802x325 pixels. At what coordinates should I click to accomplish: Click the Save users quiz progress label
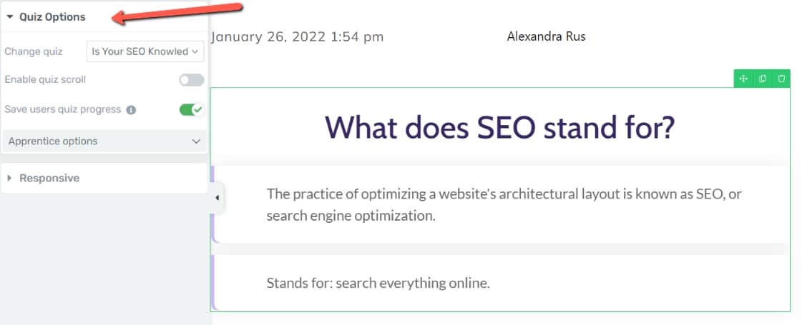(x=63, y=109)
